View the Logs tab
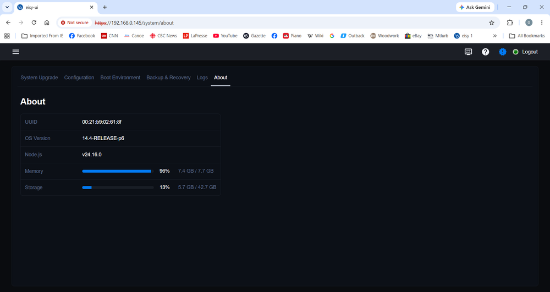550x292 pixels. [x=202, y=78]
